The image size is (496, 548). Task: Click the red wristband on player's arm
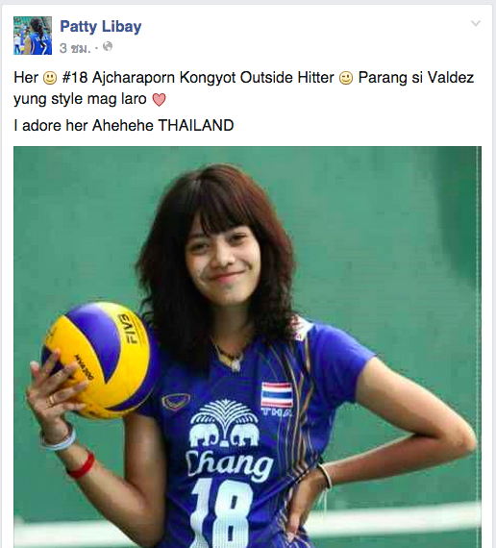click(82, 466)
